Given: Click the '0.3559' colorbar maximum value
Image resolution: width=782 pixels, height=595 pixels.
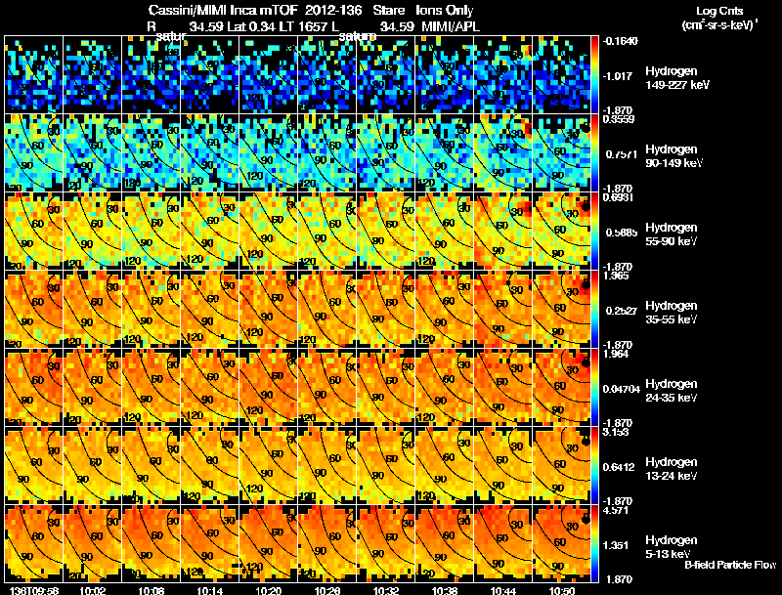Looking at the screenshot, I should (x=619, y=119).
